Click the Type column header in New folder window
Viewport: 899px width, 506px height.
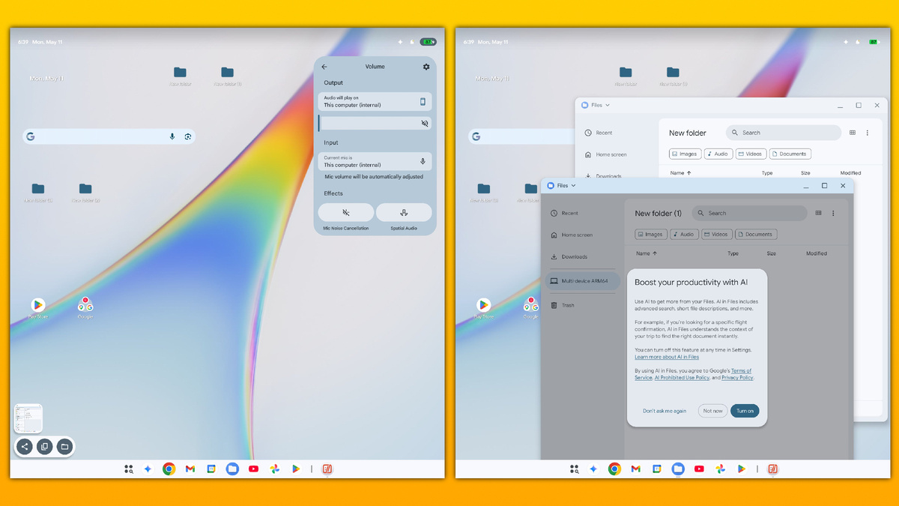(x=767, y=173)
